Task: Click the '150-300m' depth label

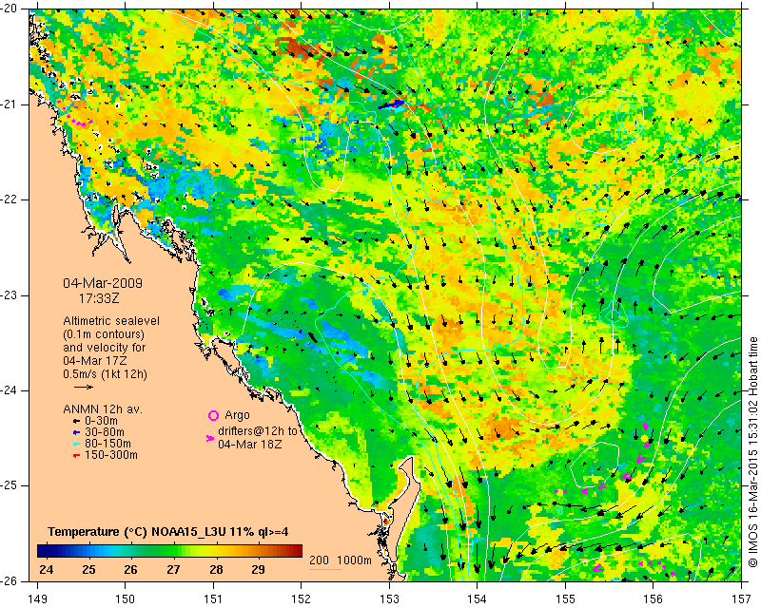Action: 111,455
